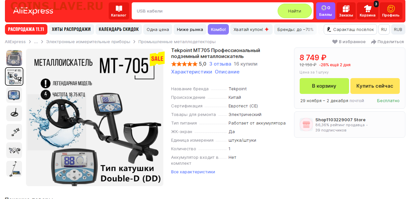
Task: Click the USB кабели search field
Action: pos(204,11)
